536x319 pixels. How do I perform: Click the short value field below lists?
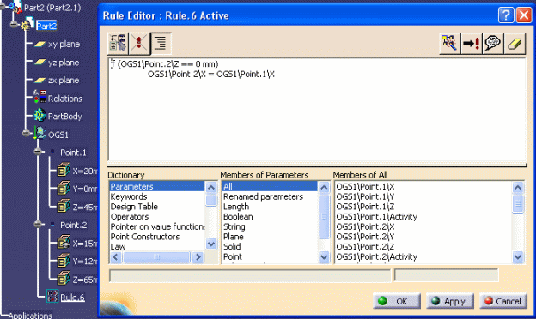(x=446, y=275)
